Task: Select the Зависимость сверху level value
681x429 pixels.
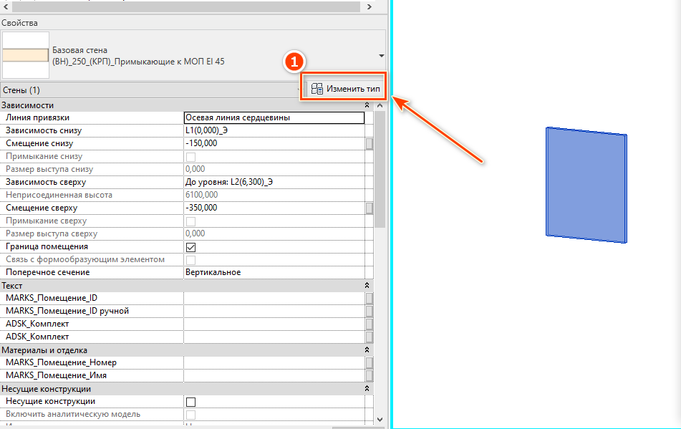Action: [x=274, y=182]
